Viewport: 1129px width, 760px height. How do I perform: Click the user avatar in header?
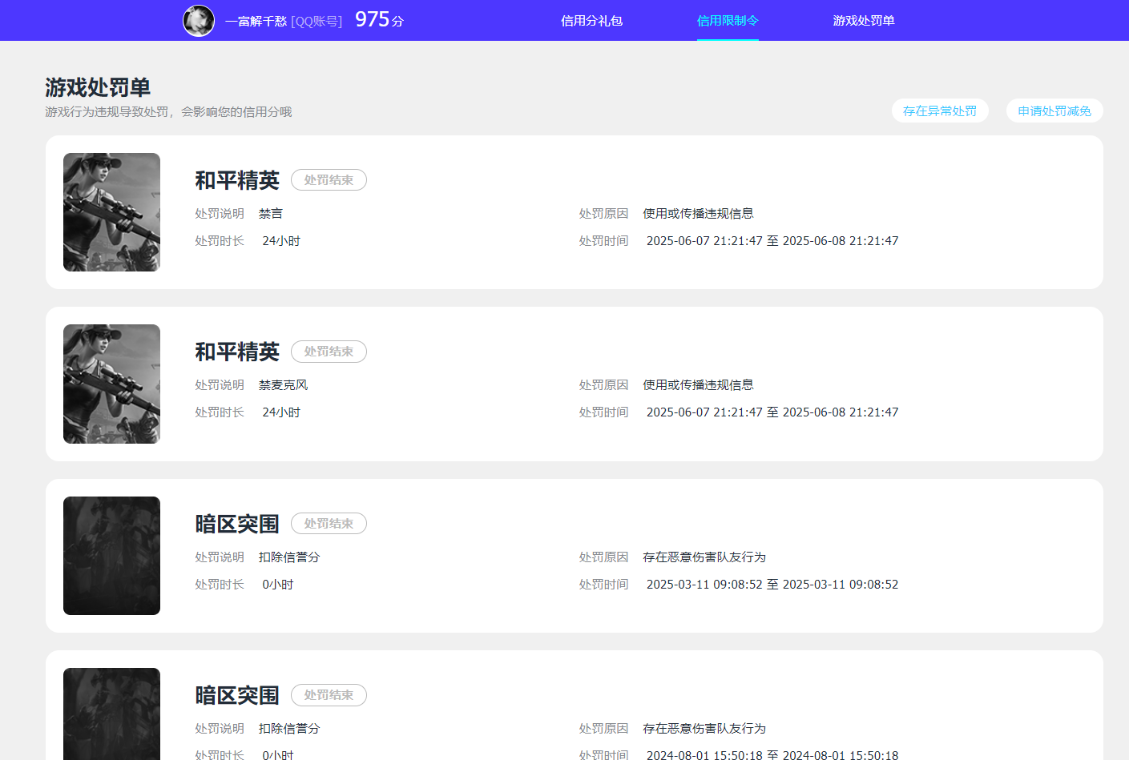[199, 21]
